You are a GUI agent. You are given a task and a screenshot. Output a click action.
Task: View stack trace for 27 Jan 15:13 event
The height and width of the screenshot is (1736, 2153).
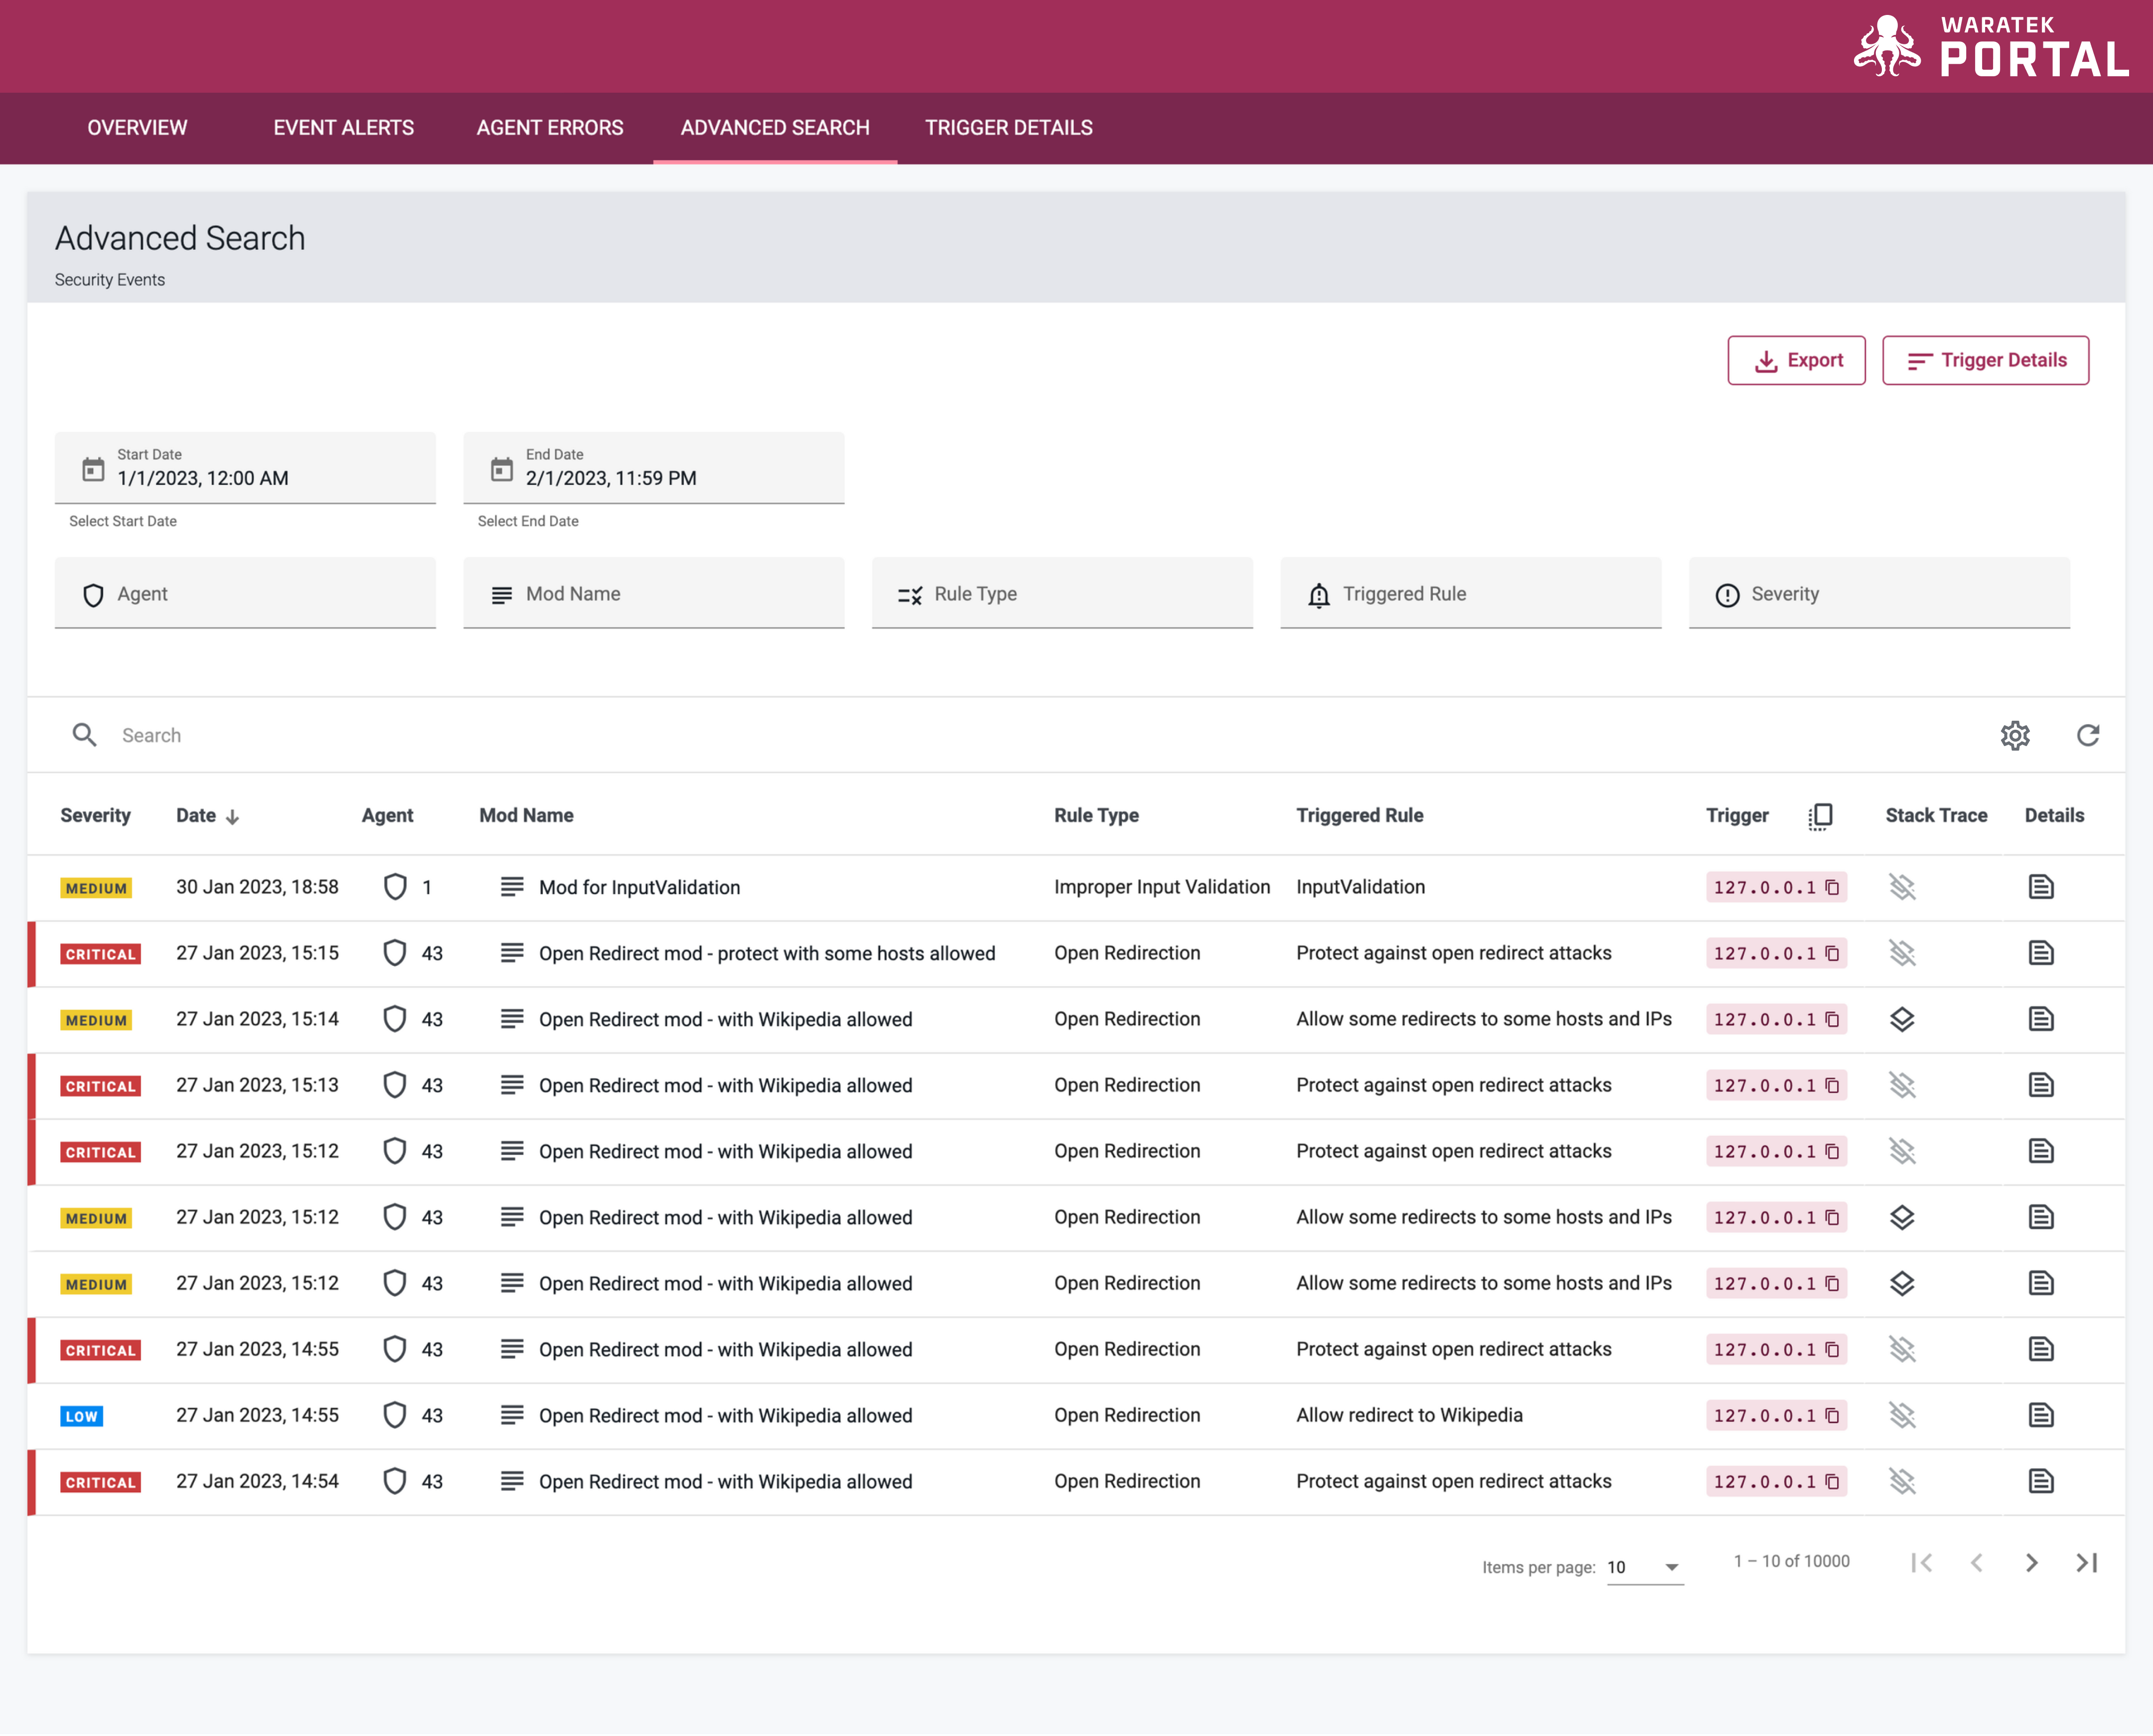tap(1901, 1085)
